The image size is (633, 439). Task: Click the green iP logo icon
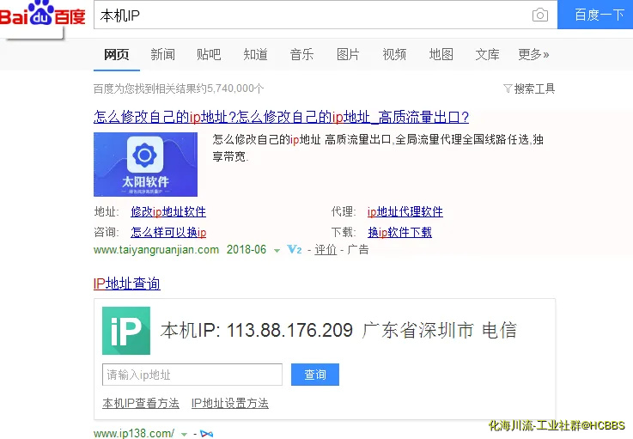click(126, 331)
